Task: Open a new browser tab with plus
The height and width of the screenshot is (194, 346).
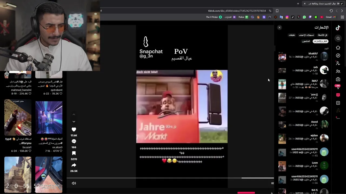Action: click(298, 4)
